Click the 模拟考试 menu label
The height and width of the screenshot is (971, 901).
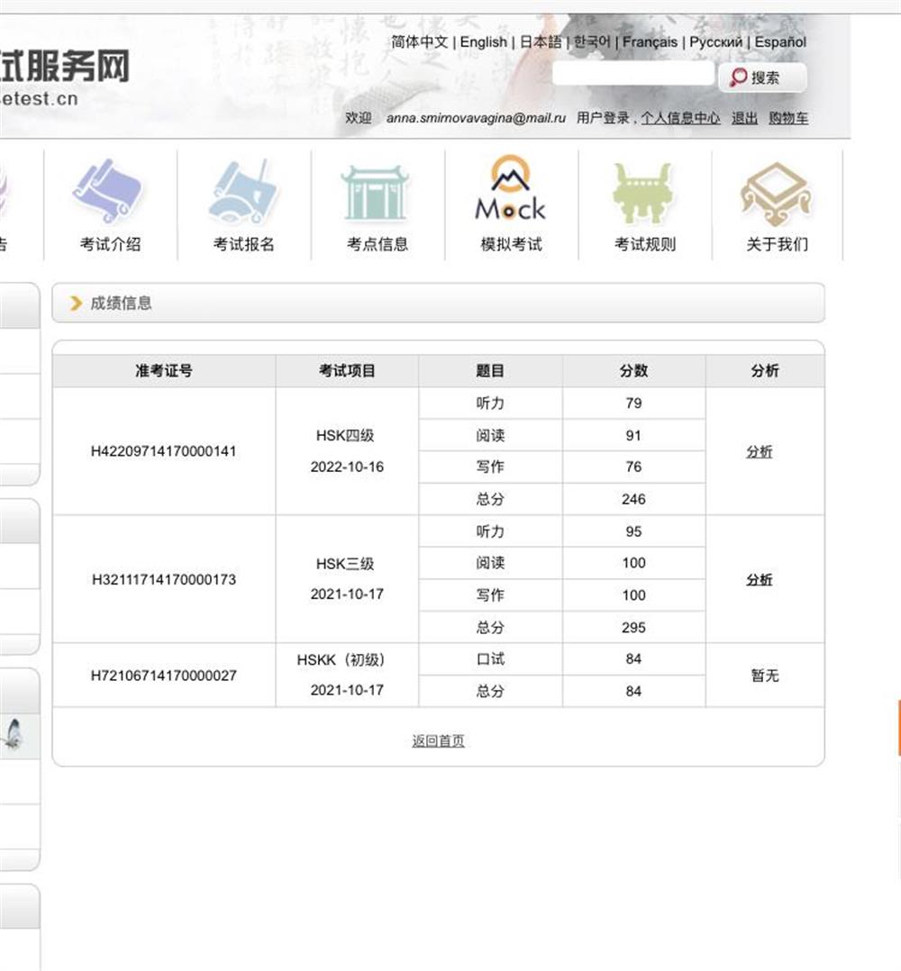point(512,244)
